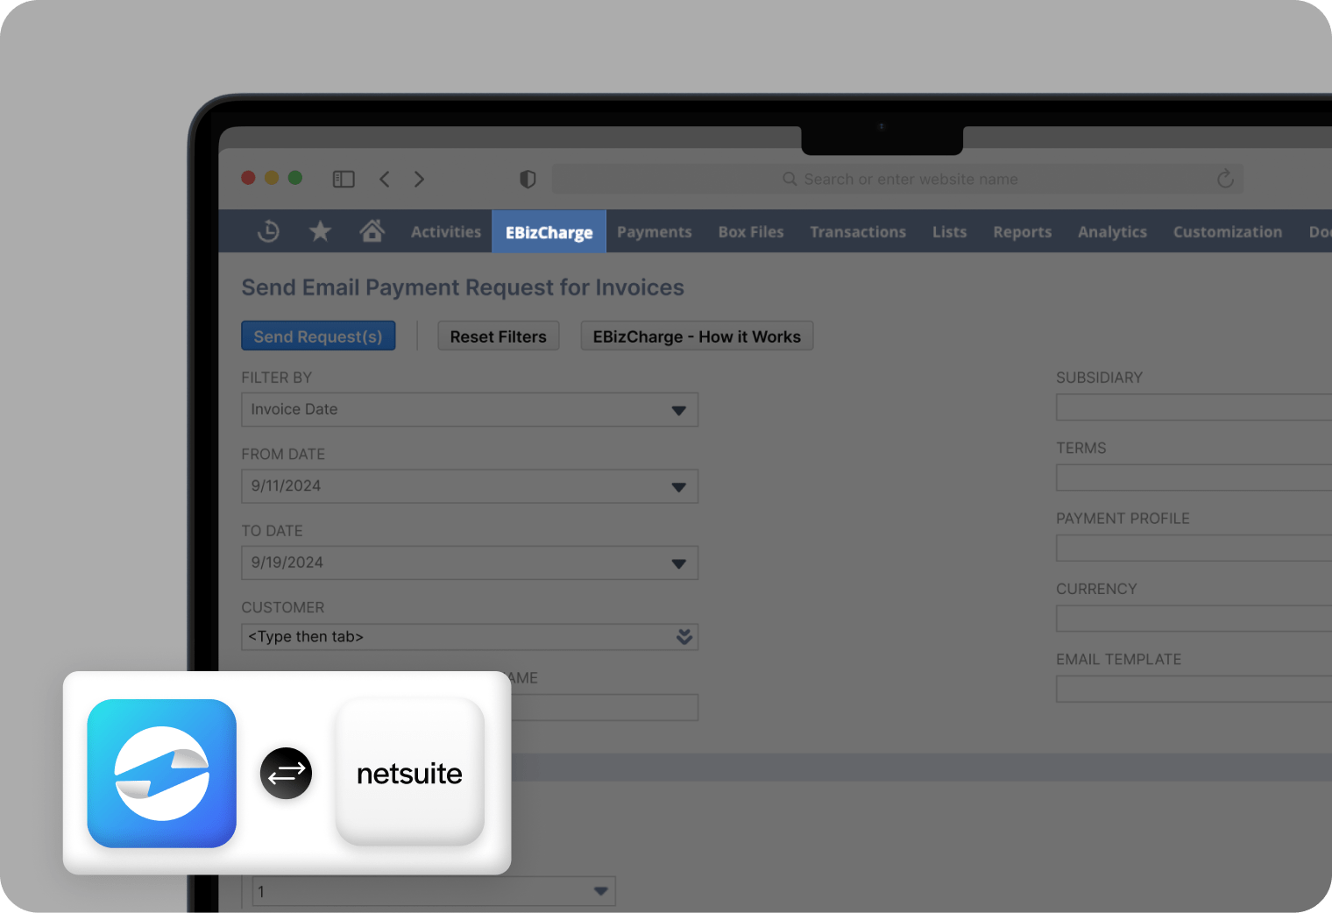
Task: Click the browser back arrow
Action: (384, 179)
